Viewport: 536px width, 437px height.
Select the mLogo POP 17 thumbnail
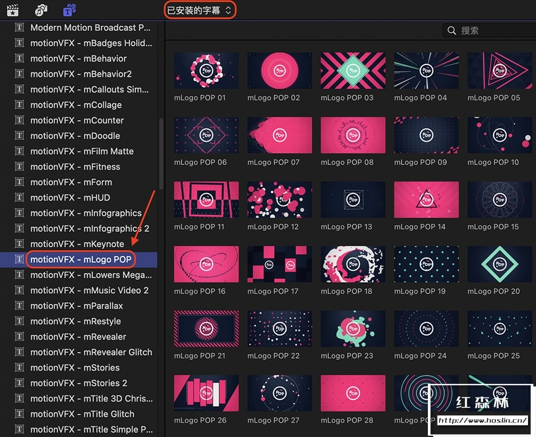(280, 264)
